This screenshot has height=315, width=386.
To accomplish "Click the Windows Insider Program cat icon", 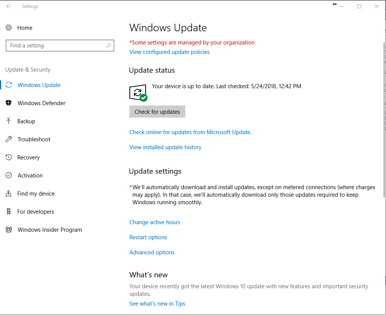I will click(x=9, y=230).
